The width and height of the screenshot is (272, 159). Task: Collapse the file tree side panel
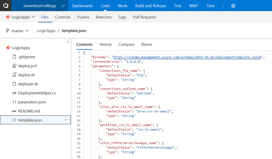click(68, 42)
